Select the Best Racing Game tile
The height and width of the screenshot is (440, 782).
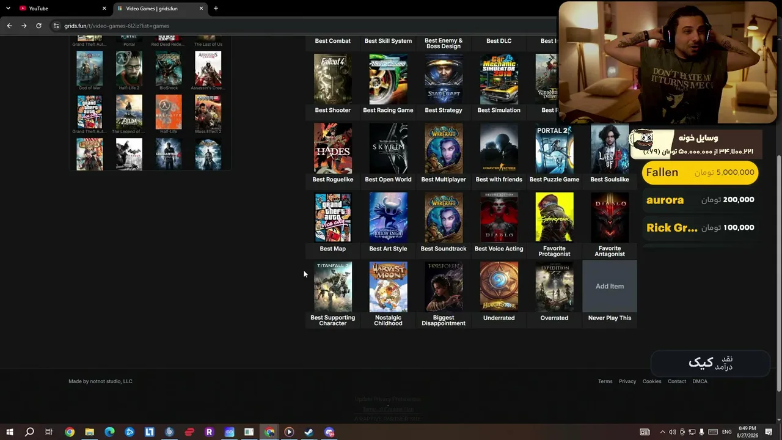click(388, 79)
